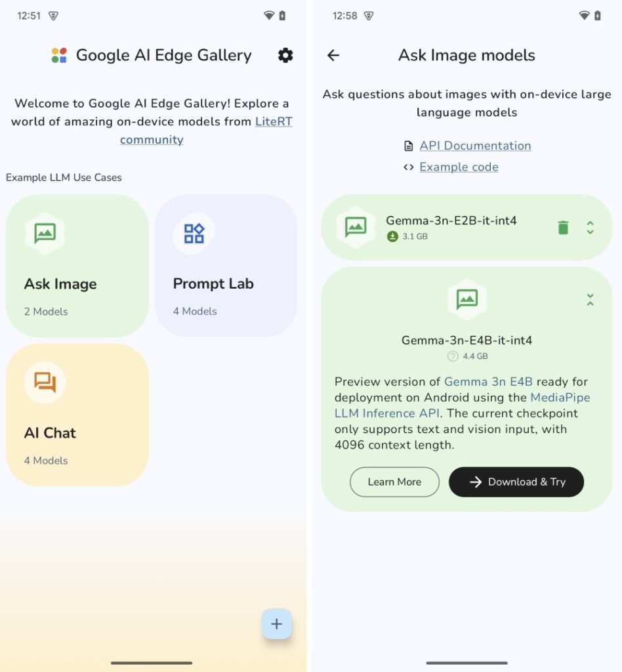The width and height of the screenshot is (622, 672).
Task: Click the question mark beside 4.4 GB
Action: coord(453,356)
